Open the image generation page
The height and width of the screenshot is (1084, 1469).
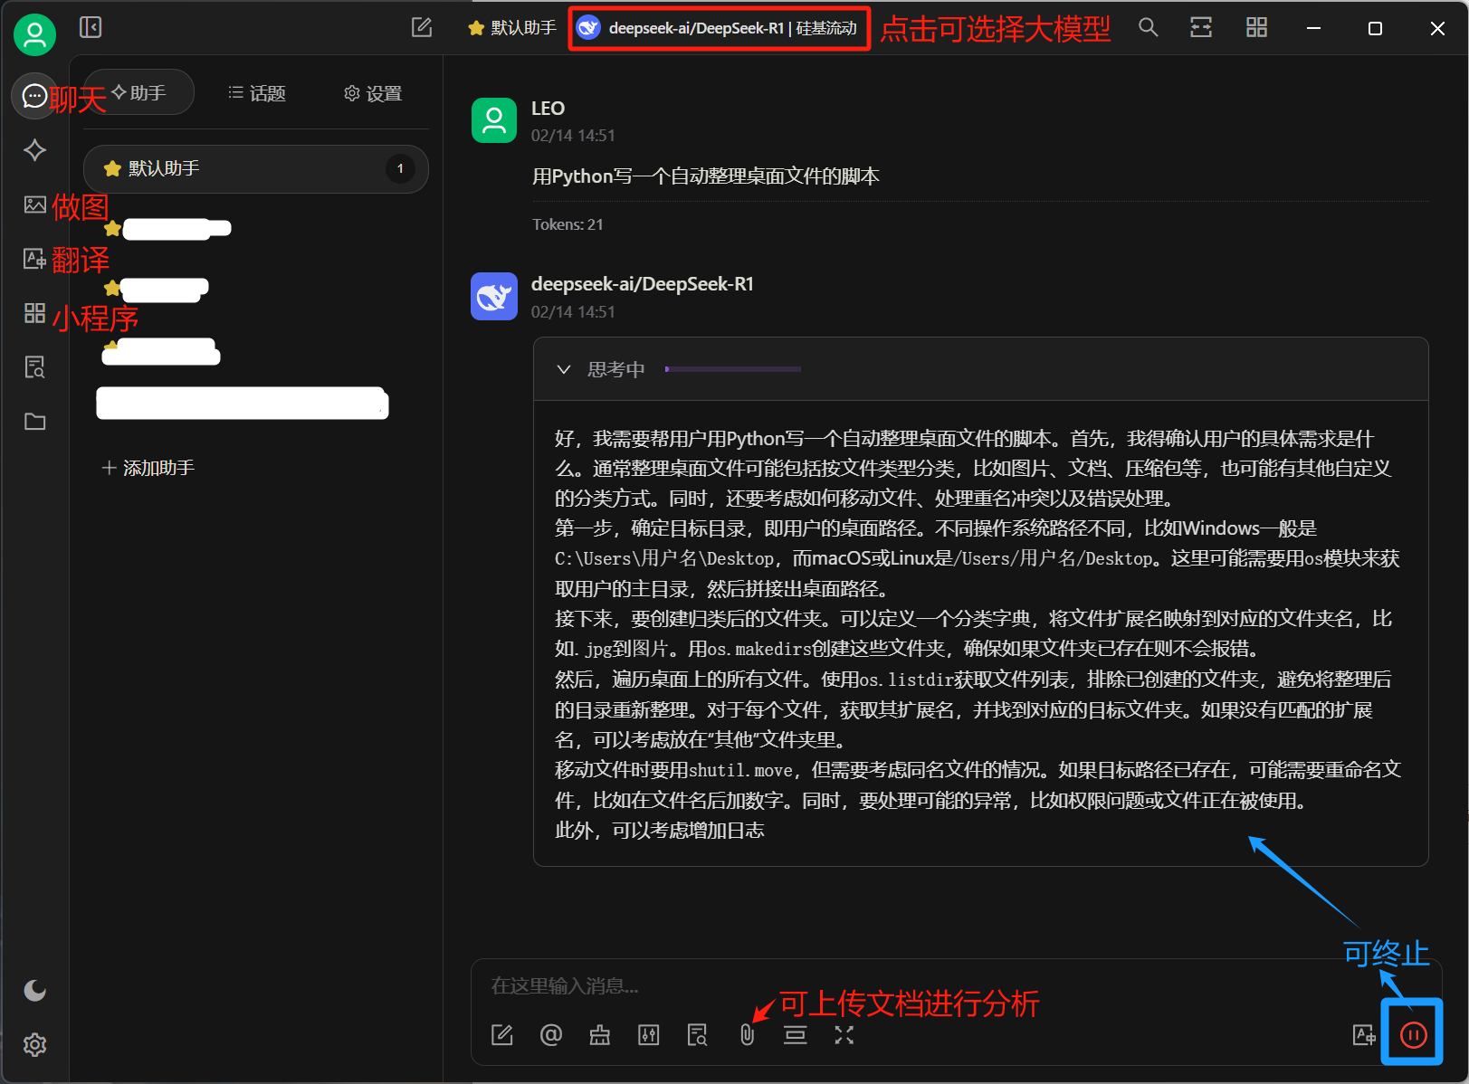point(34,204)
